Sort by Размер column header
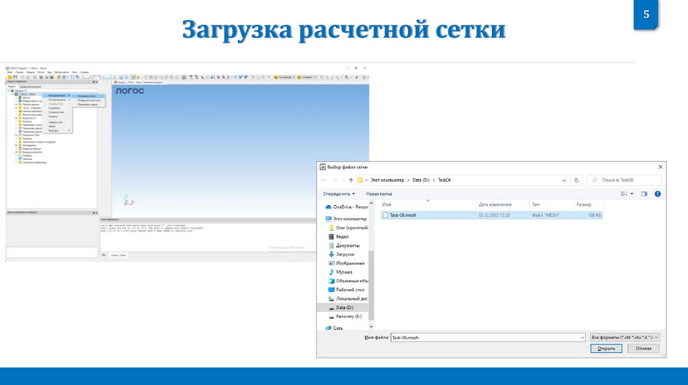 [x=589, y=205]
